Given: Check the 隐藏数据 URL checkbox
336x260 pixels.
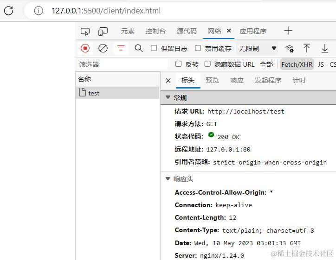Looking at the screenshot, I should tap(207, 64).
